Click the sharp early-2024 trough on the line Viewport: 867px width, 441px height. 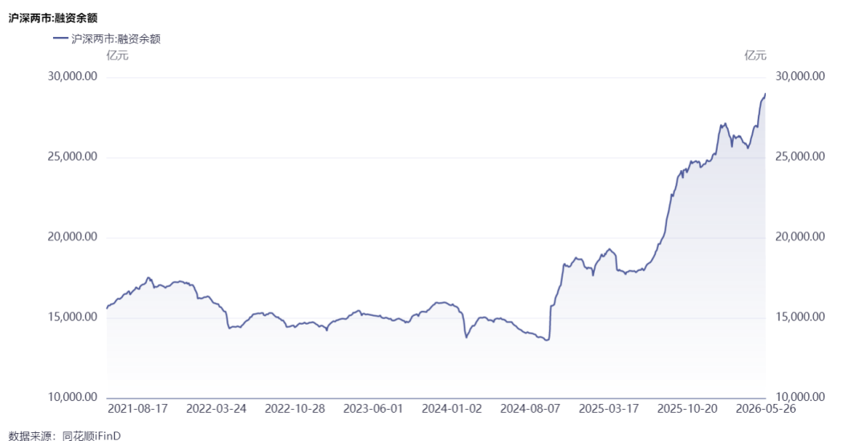point(466,338)
